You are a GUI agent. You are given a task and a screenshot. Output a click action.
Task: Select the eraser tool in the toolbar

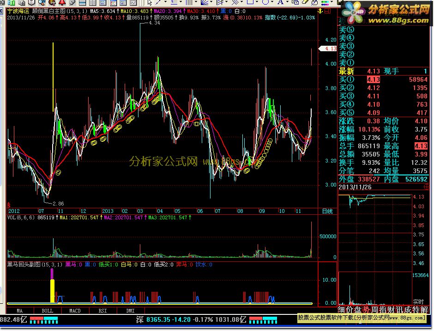pyautogui.click(x=305, y=2)
